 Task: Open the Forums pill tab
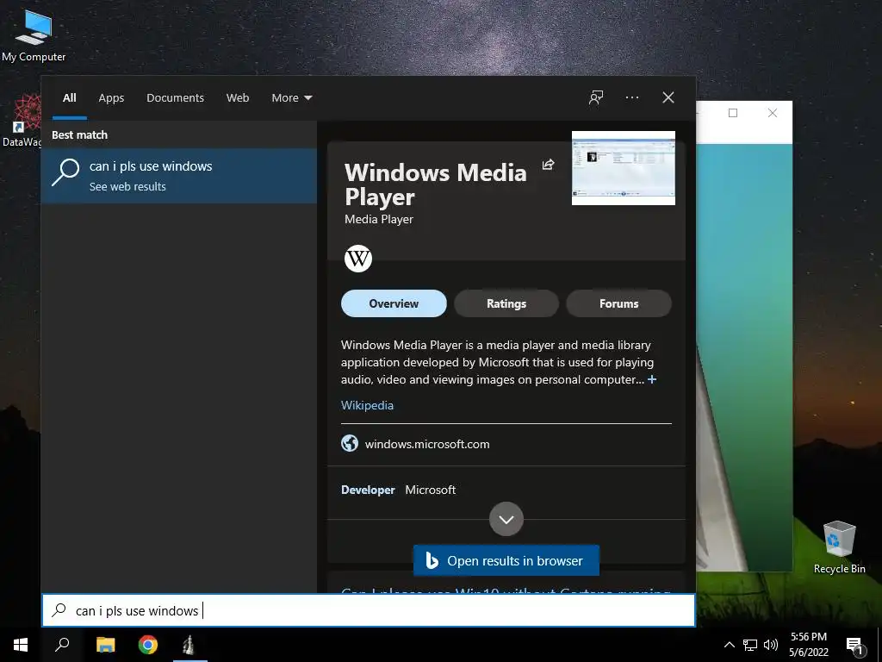click(x=618, y=303)
